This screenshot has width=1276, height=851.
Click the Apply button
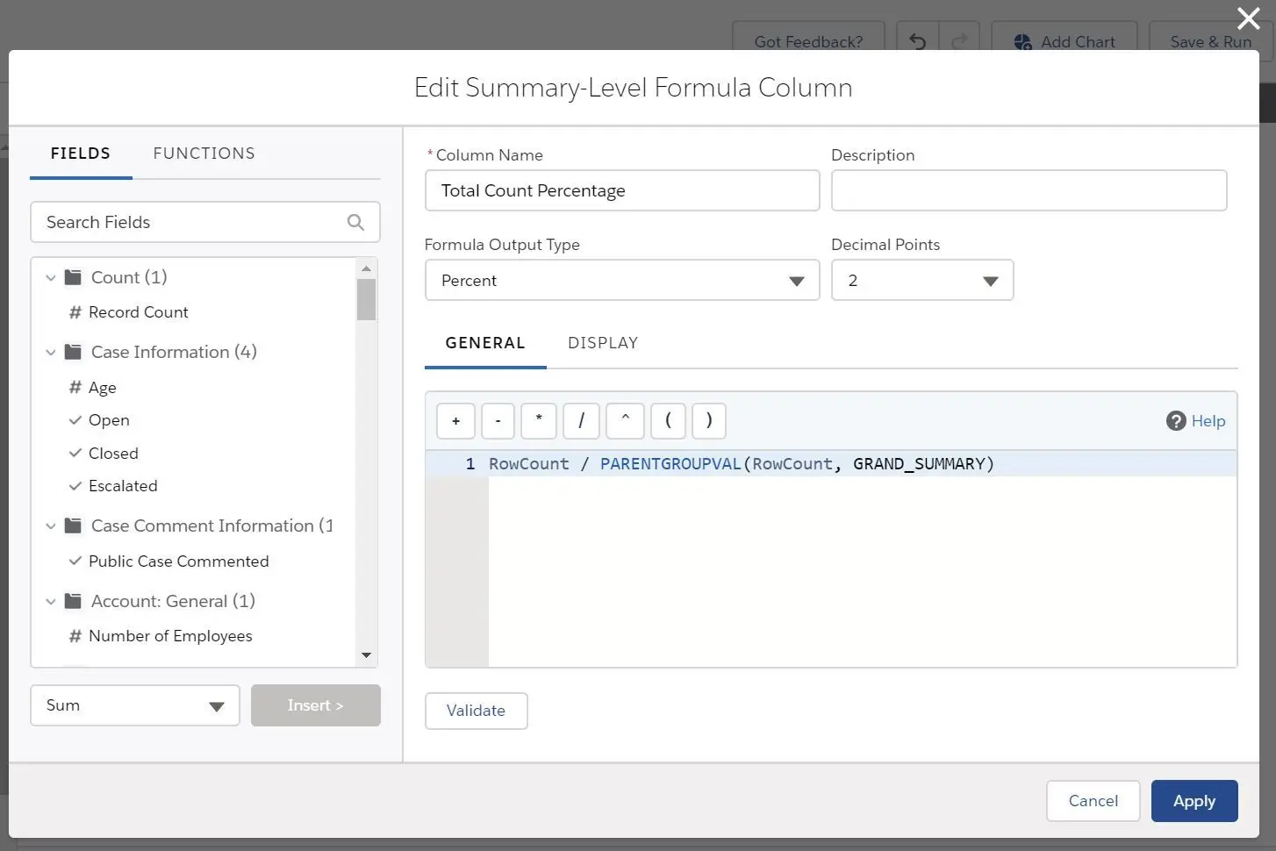tap(1194, 801)
